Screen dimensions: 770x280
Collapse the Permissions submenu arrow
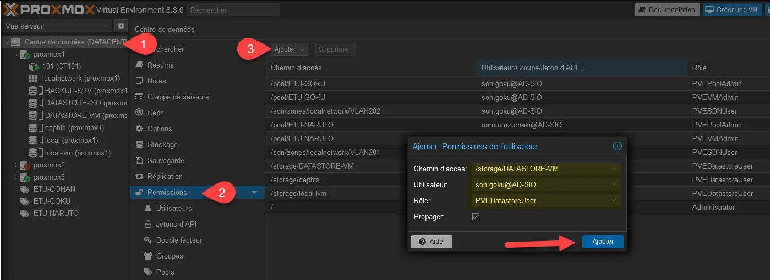254,193
